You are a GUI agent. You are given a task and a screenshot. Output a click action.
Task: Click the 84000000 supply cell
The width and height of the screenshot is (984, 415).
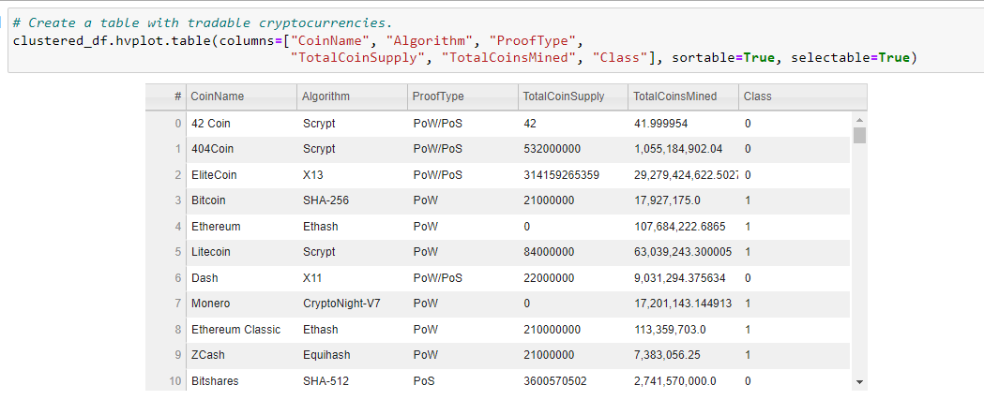[x=573, y=252]
